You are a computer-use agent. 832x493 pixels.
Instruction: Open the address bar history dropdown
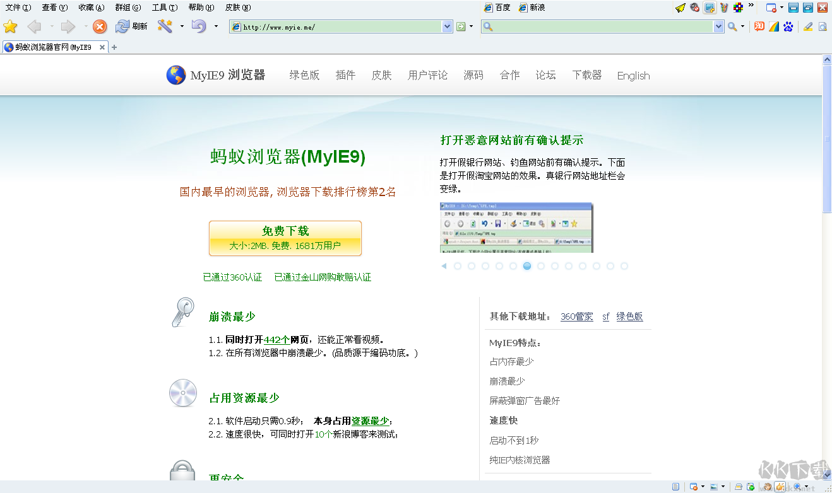(447, 26)
